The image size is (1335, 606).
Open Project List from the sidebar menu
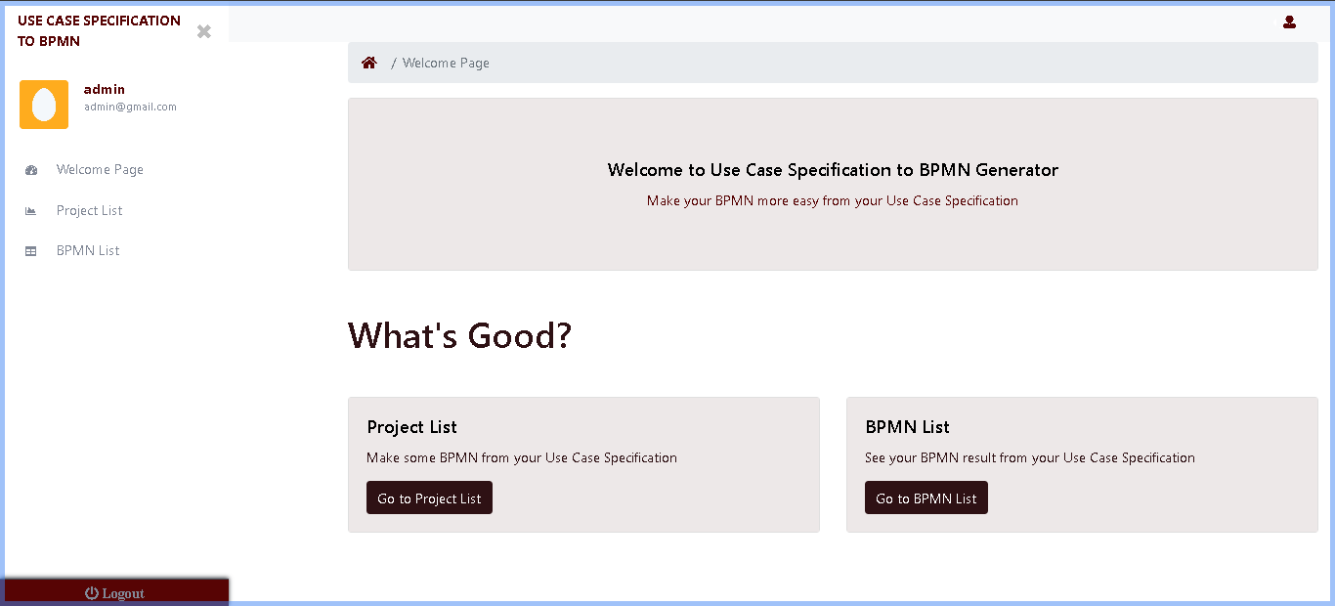(89, 210)
